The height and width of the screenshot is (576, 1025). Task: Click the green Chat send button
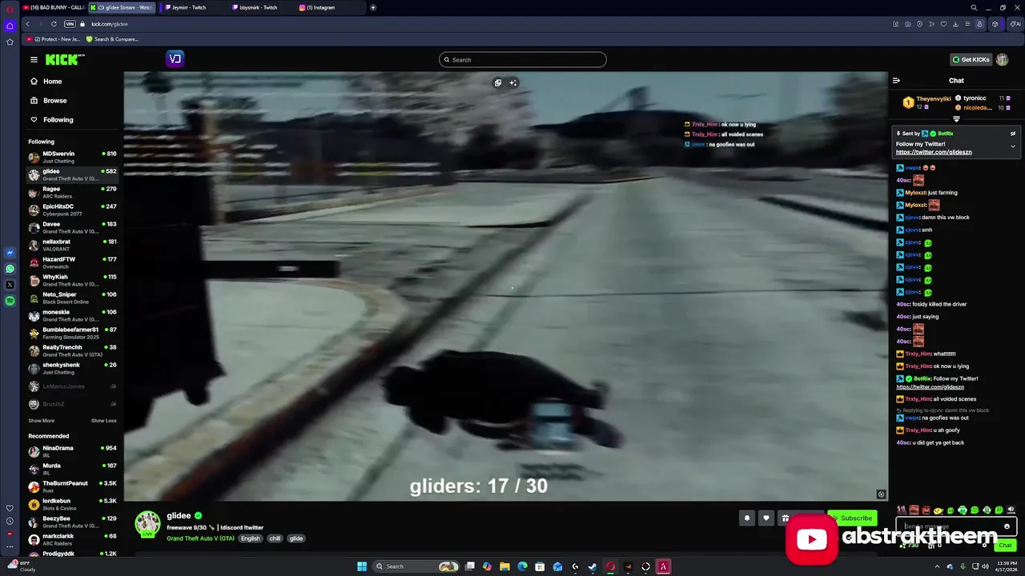click(x=1005, y=546)
